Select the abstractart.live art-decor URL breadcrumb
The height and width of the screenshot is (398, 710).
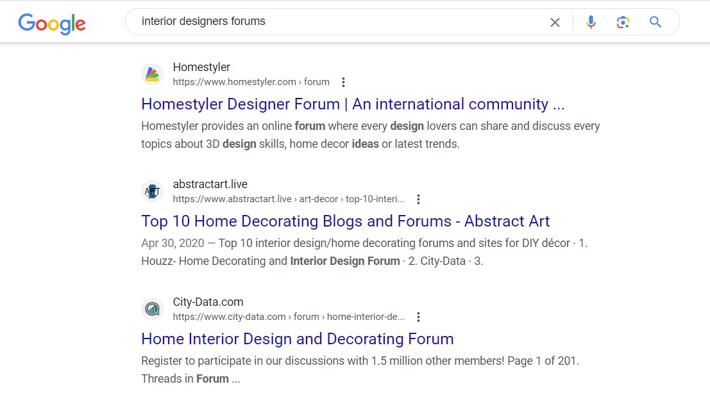(x=289, y=199)
